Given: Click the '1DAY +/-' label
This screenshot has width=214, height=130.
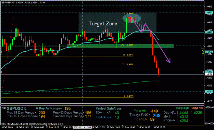Looking at the screenshot, I should pos(103,113).
